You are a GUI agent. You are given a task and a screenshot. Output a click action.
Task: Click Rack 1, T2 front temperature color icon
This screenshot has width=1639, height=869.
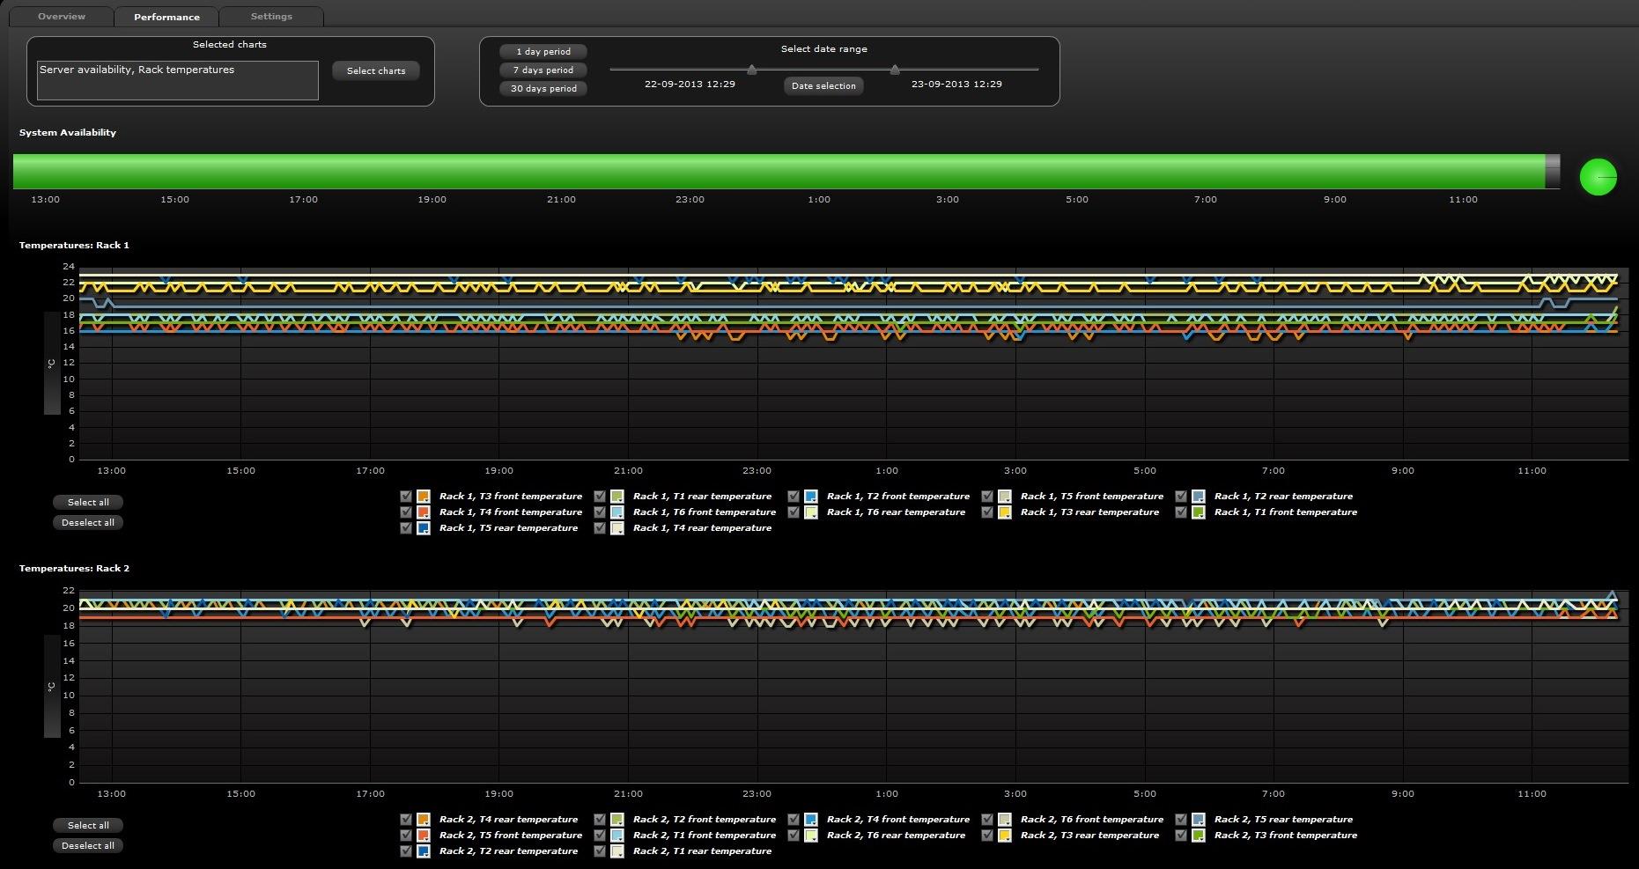tap(811, 497)
